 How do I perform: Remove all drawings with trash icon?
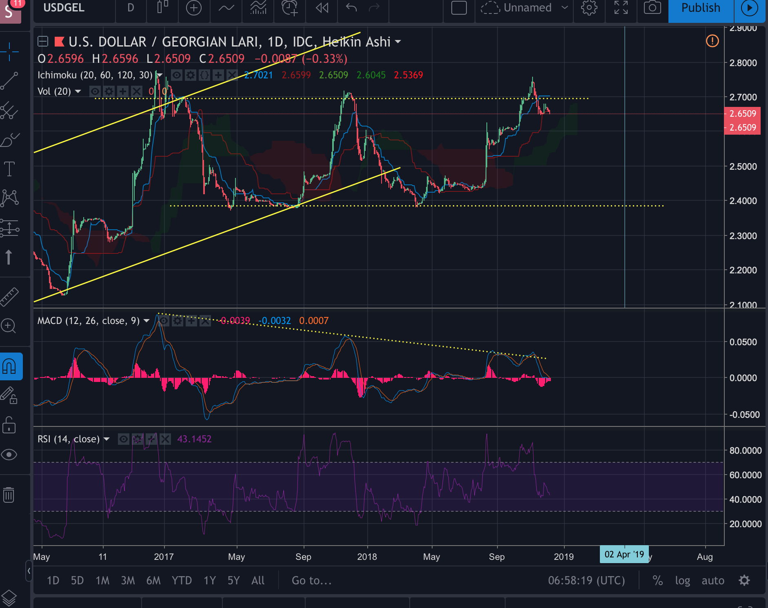[x=9, y=495]
